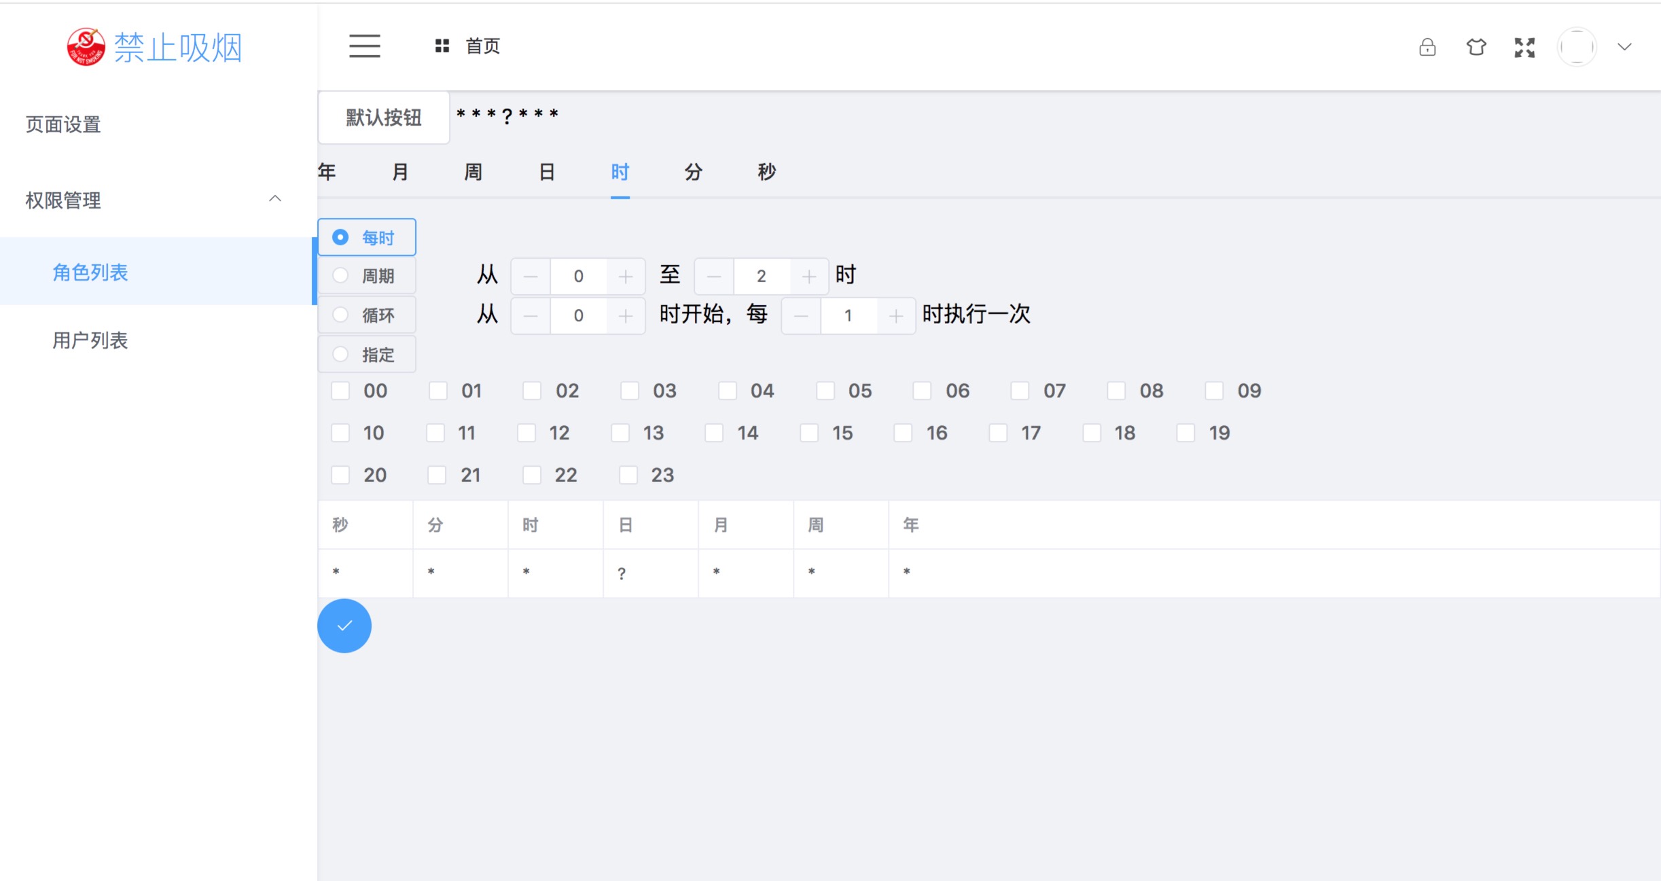
Task: Select the 周期 radio option
Action: click(340, 276)
